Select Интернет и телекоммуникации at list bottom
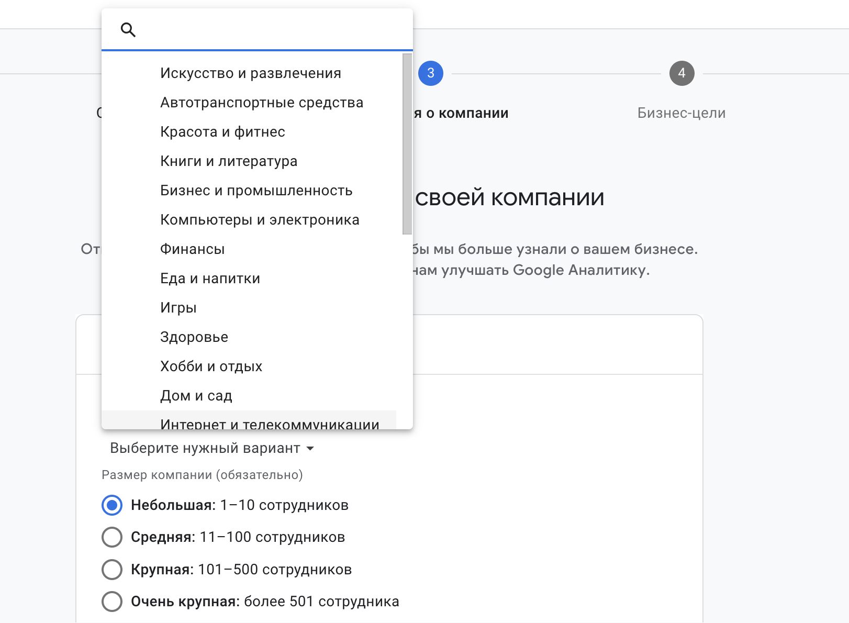This screenshot has height=623, width=849. click(x=269, y=422)
